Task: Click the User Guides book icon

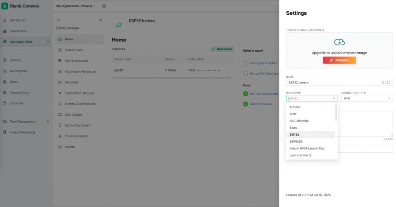Action: (60, 115)
